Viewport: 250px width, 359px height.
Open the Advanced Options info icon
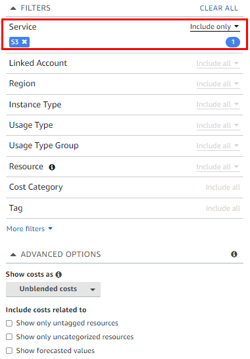tap(234, 254)
